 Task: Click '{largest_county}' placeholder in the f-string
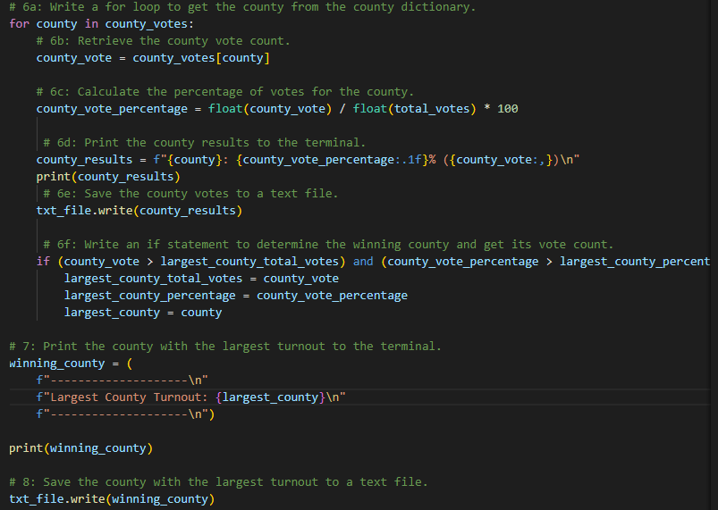pyautogui.click(x=270, y=397)
